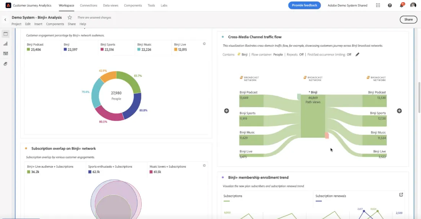Open the Help question mark icon

[x=390, y=5]
